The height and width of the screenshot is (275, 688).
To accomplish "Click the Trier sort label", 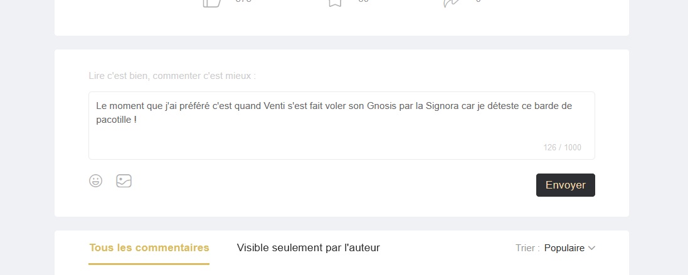I will (x=527, y=248).
